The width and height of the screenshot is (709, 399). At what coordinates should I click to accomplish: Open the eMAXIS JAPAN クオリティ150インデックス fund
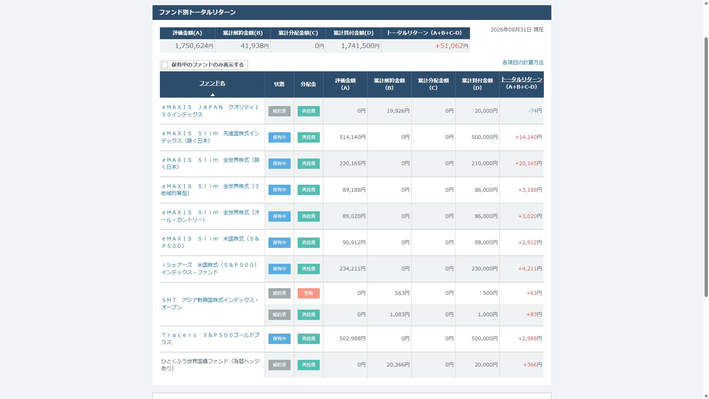click(210, 111)
